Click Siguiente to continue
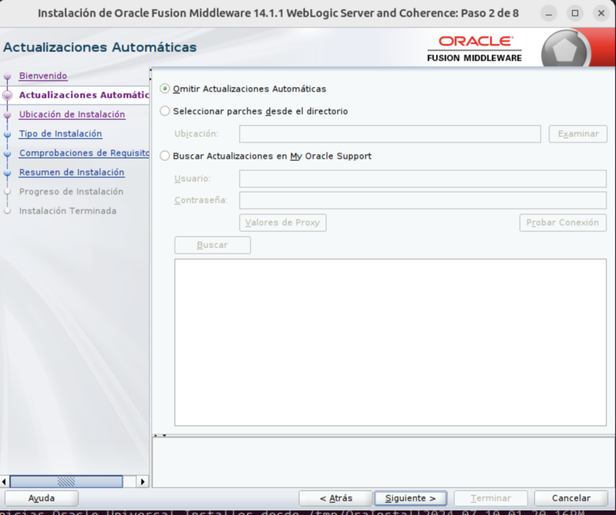Image resolution: width=616 pixels, height=515 pixels. pyautogui.click(x=411, y=498)
